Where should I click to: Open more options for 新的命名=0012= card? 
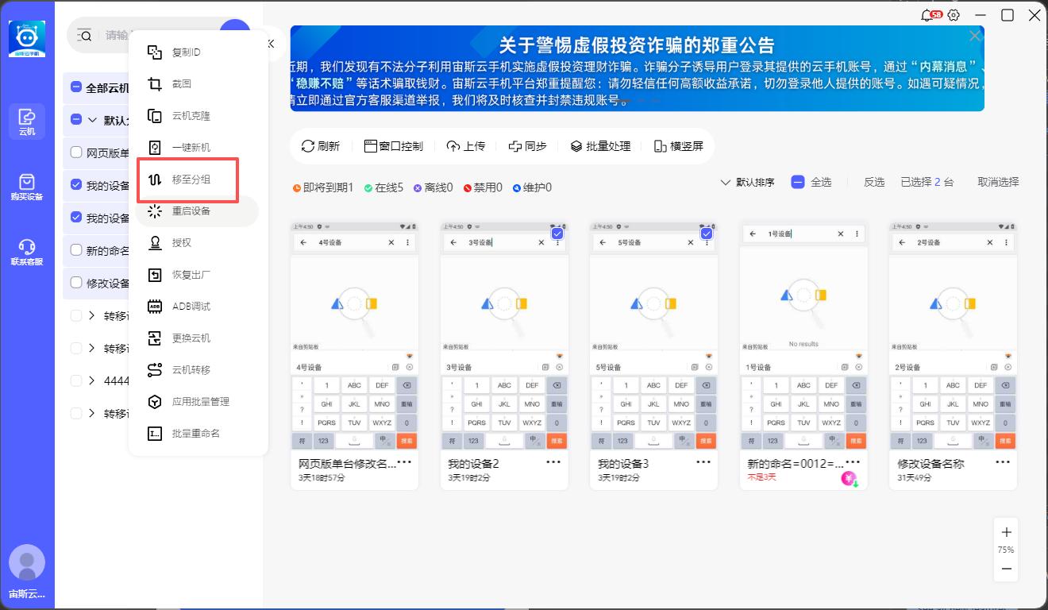coord(853,461)
